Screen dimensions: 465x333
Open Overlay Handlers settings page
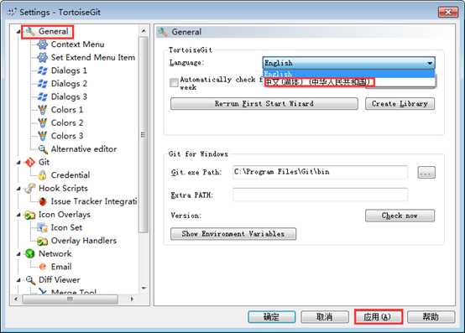[84, 241]
